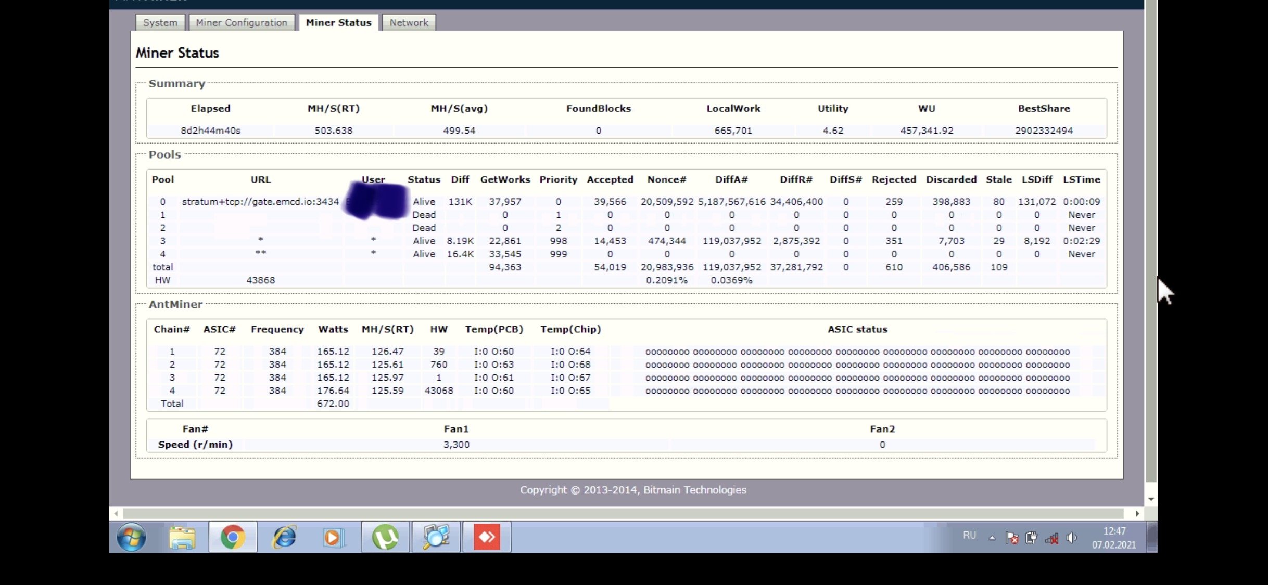Open the Miner Configuration tab
The image size is (1268, 585).
[242, 22]
